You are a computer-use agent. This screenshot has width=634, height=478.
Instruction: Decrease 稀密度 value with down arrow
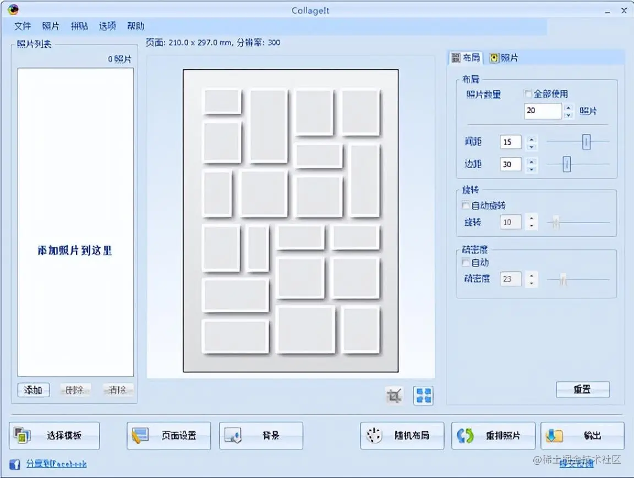pyautogui.click(x=532, y=284)
